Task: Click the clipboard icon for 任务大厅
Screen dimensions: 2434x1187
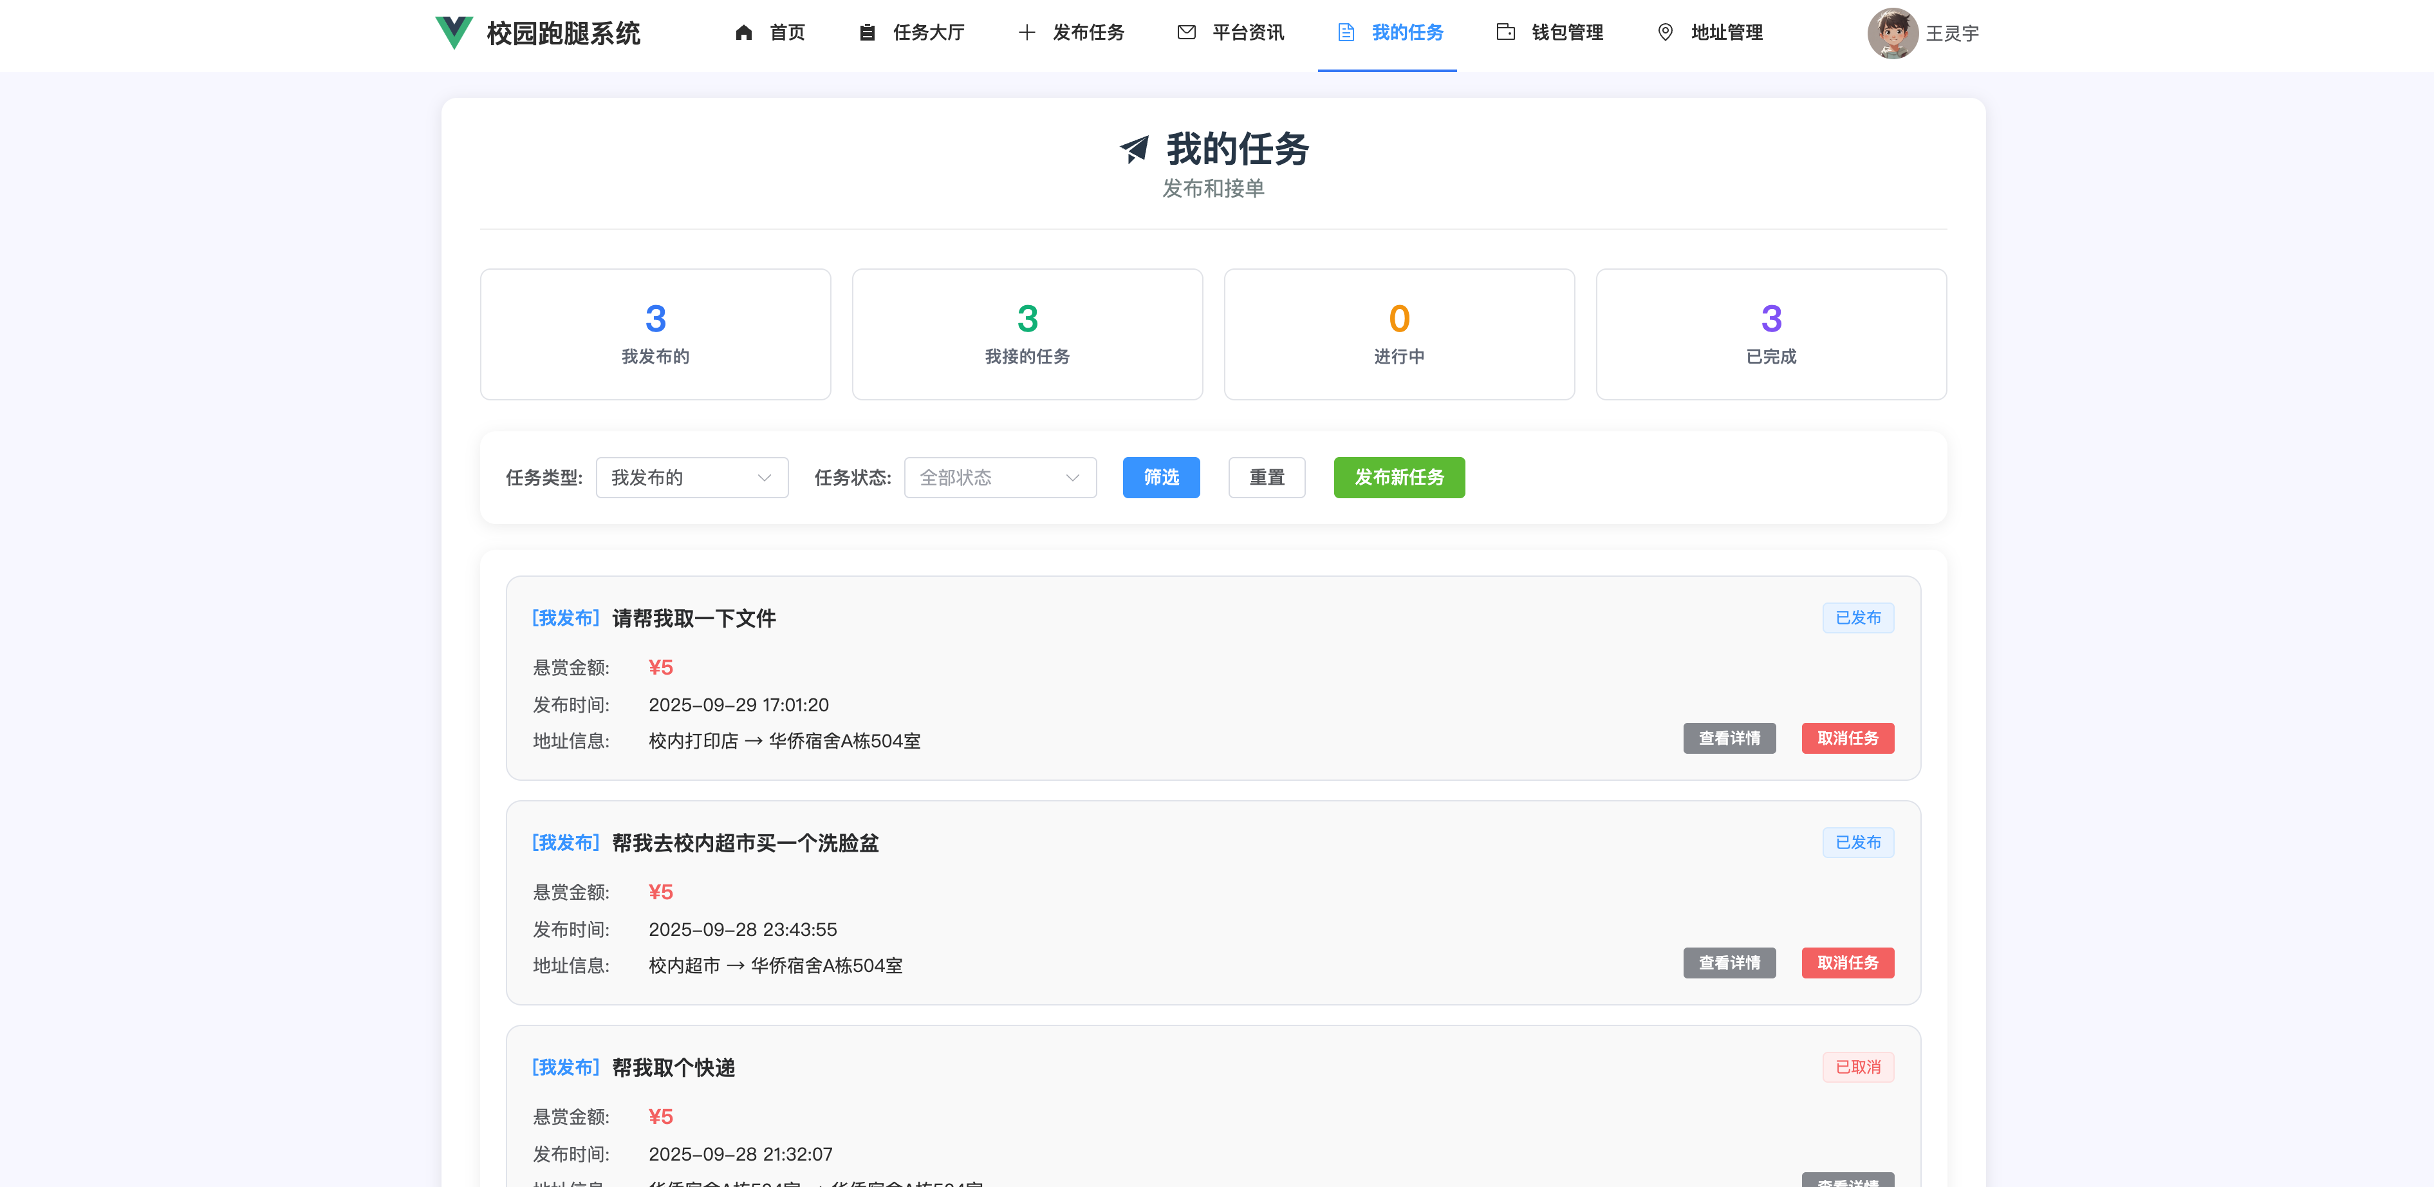Action: [x=866, y=33]
